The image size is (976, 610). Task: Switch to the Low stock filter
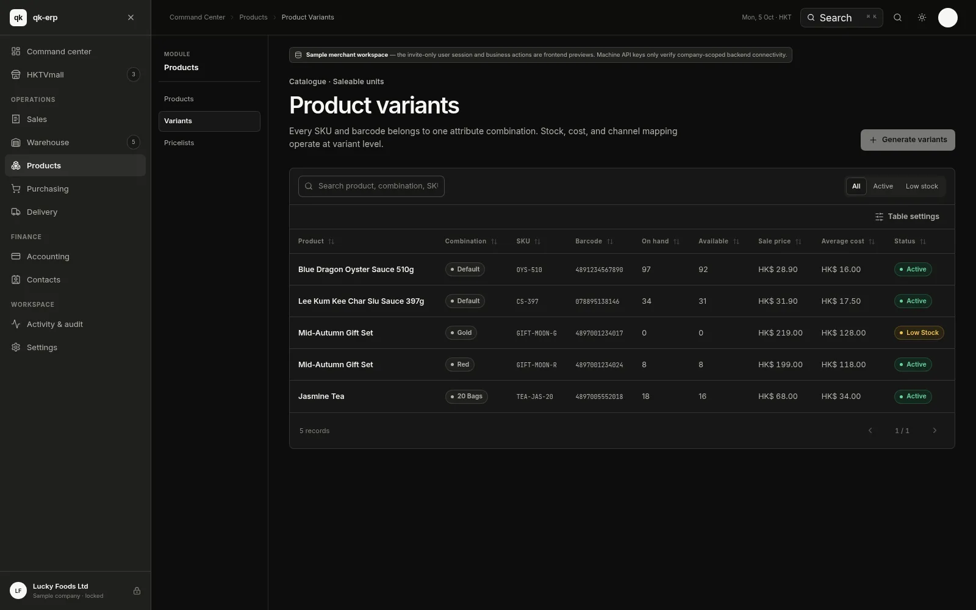coord(922,186)
